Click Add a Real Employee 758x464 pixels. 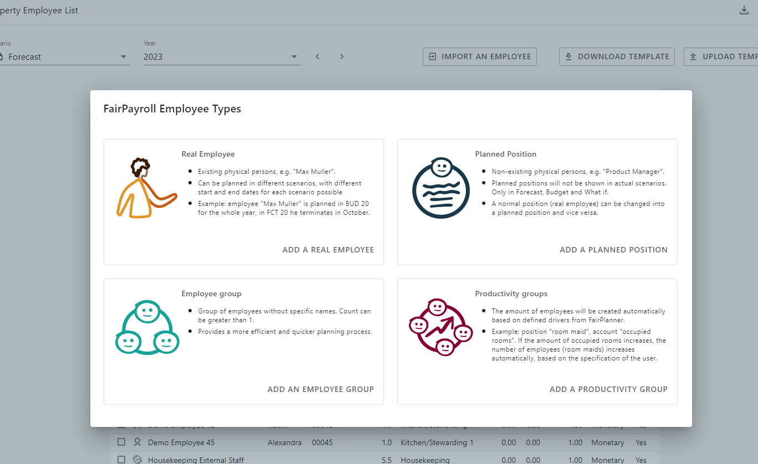(x=328, y=250)
